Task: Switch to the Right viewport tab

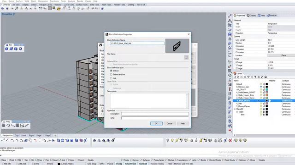Action: [x=31, y=135]
